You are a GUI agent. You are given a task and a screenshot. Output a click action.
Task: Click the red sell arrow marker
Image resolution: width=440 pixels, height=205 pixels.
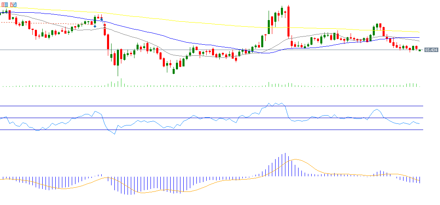(x=105, y=27)
